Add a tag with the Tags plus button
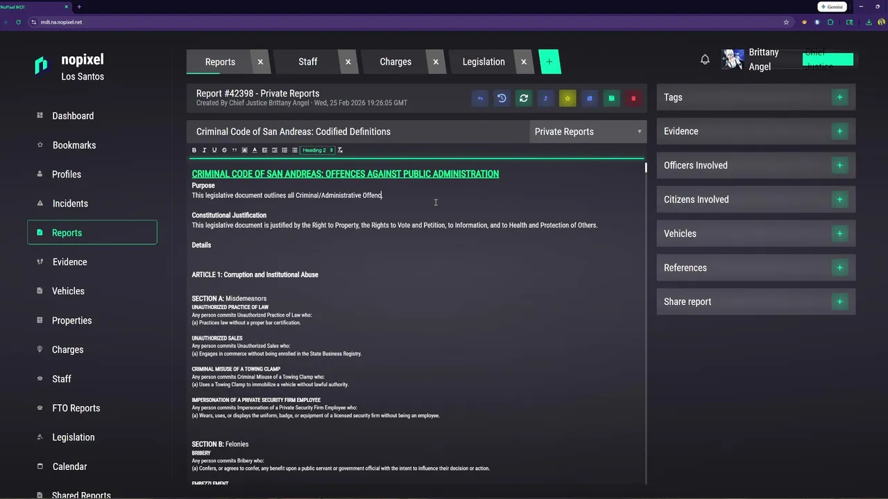 click(x=839, y=97)
